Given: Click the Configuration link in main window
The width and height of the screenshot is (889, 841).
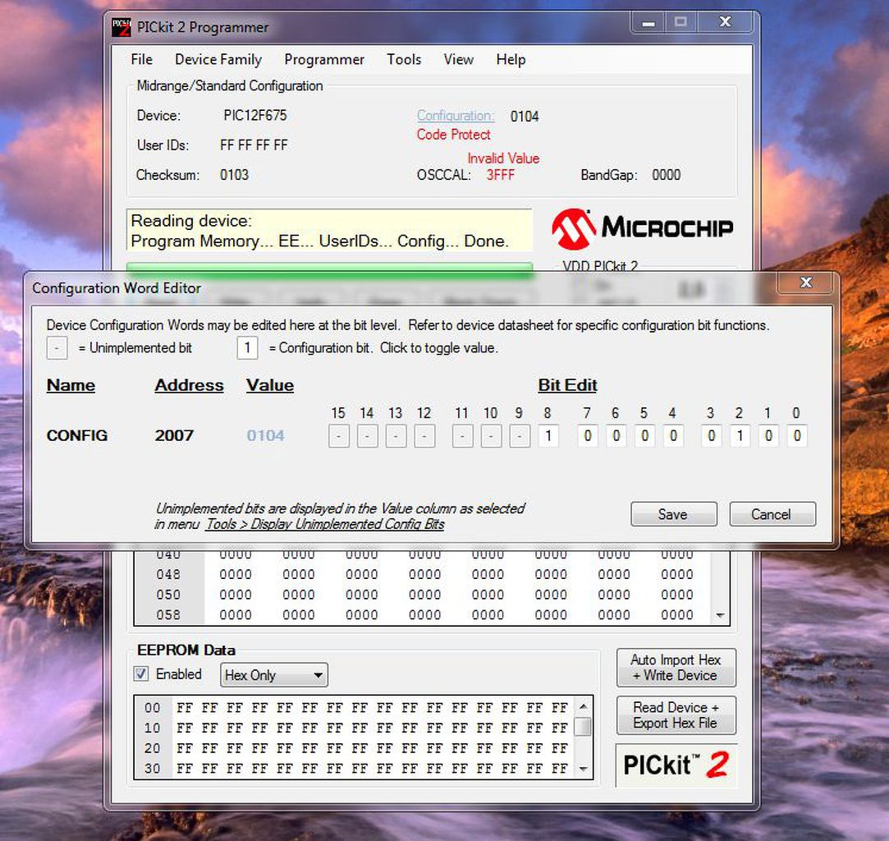Looking at the screenshot, I should 456,116.
